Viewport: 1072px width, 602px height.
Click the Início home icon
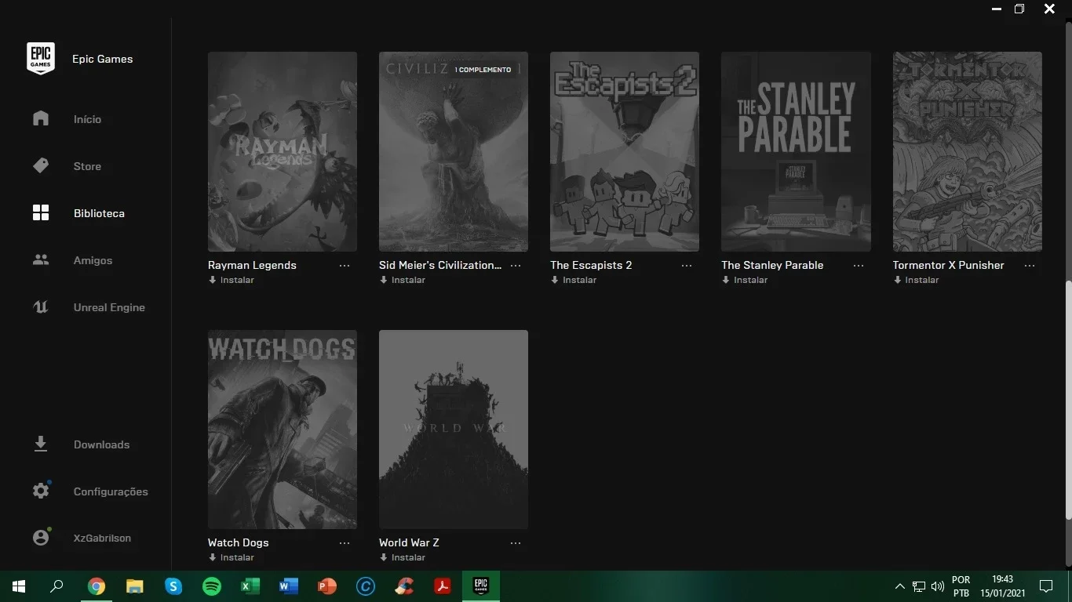(41, 118)
